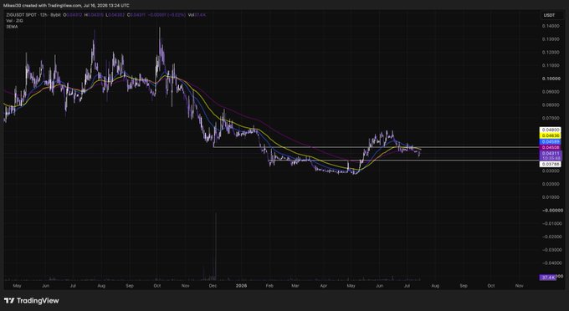Click the 0.02000 price axis value
Viewport: 569px width, 311px height.
pyautogui.click(x=550, y=184)
